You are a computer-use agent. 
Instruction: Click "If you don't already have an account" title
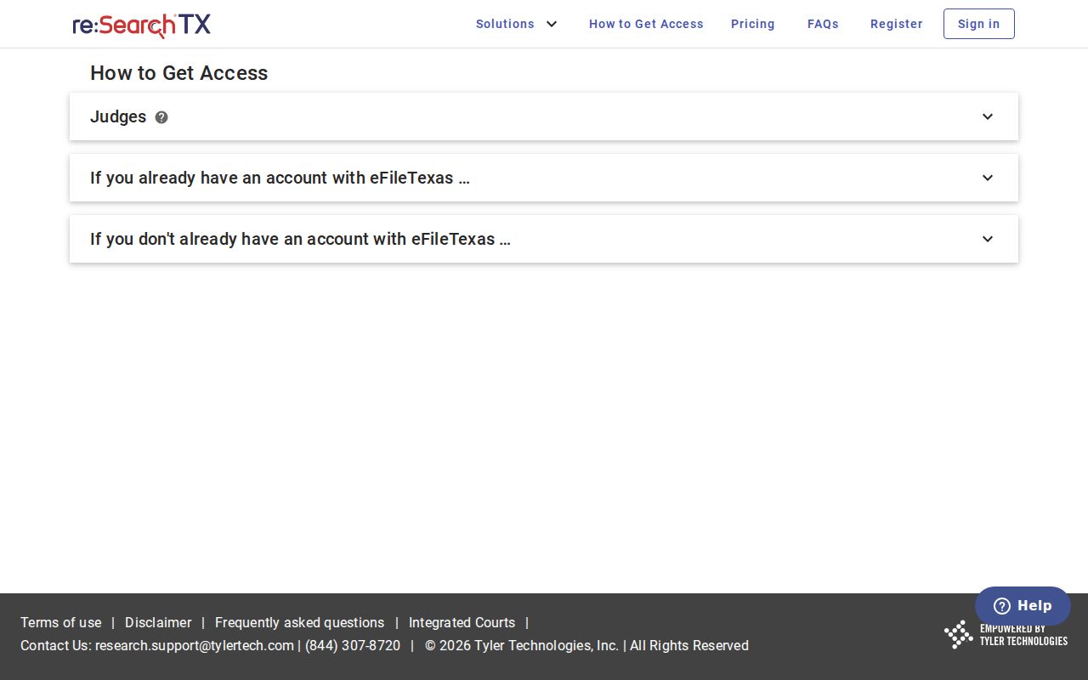(x=300, y=239)
